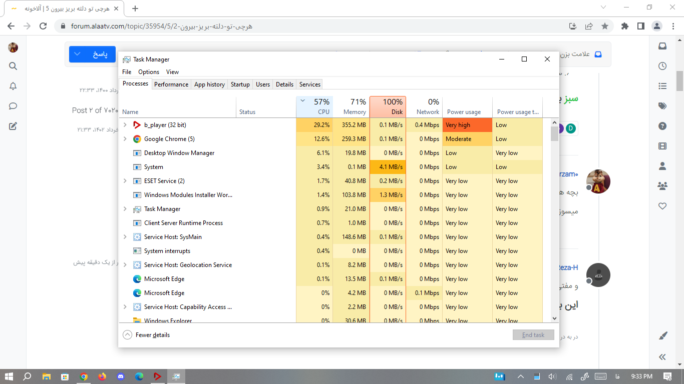Open the View menu in Task Manager
Screen dimensions: 684x384
coord(172,72)
